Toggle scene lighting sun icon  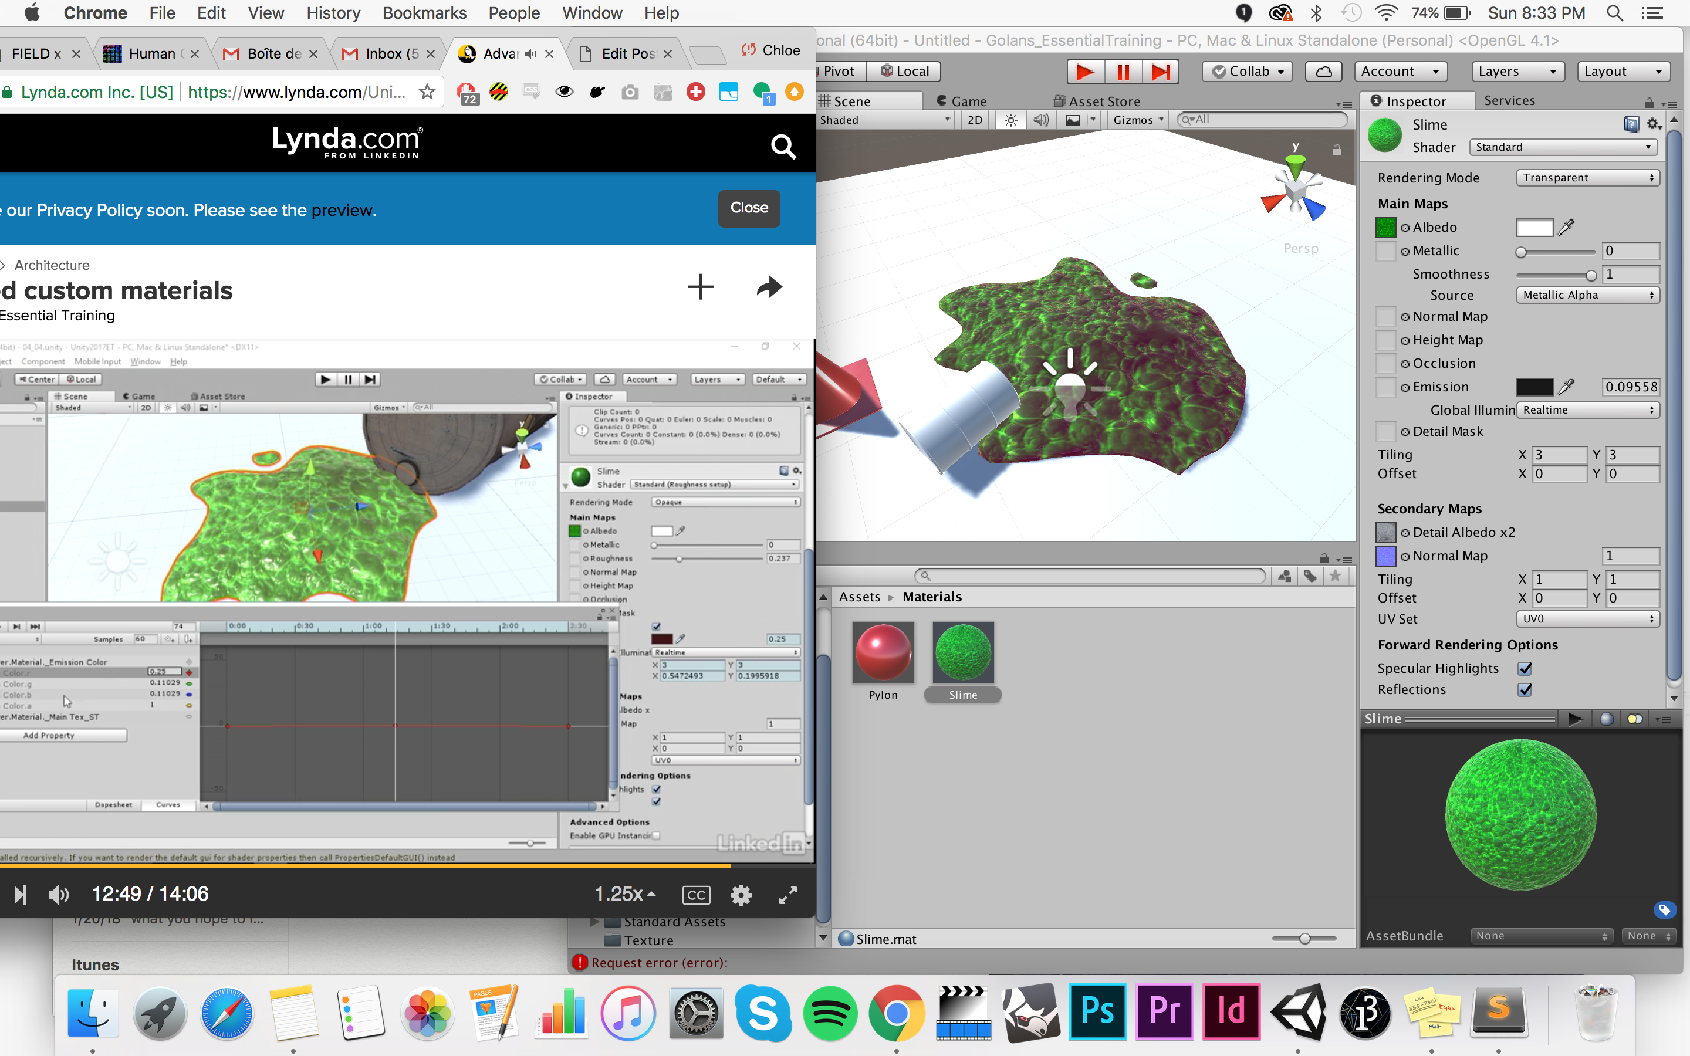click(1010, 120)
